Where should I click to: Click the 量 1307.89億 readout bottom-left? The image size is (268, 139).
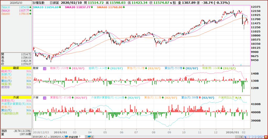(x=16, y=134)
